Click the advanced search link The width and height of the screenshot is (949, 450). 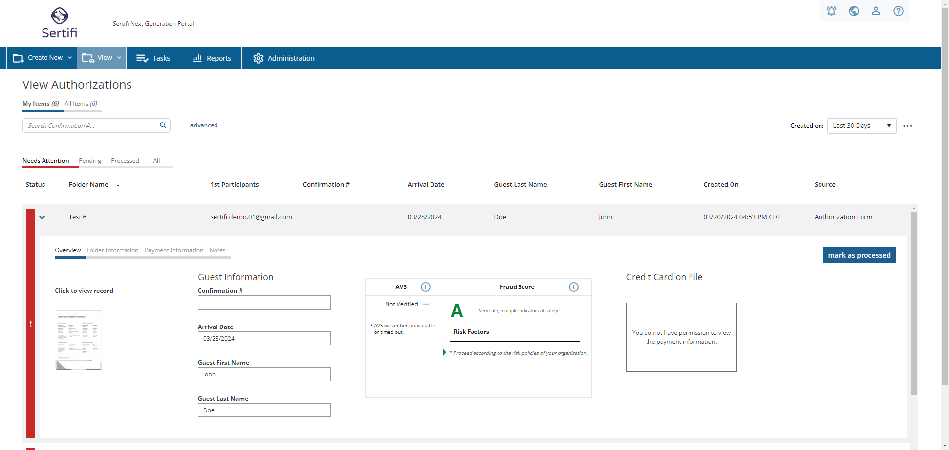(204, 125)
